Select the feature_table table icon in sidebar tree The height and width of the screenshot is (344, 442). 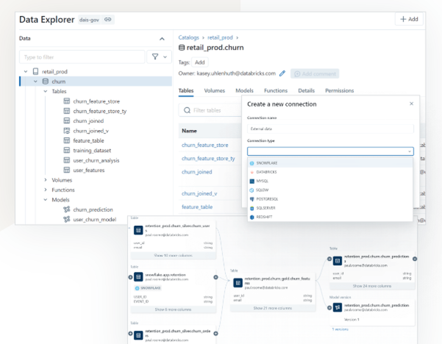(x=67, y=141)
